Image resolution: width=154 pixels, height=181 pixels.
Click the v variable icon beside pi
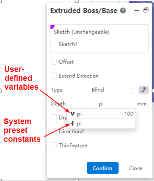tap(73, 114)
